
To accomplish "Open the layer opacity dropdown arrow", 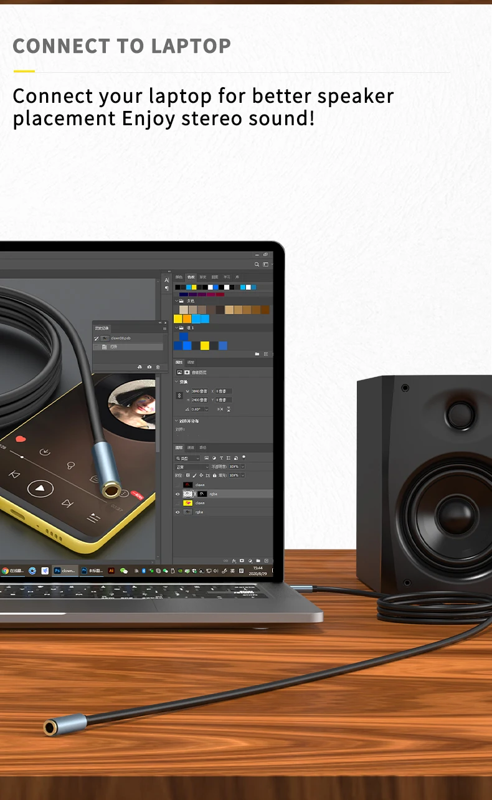I will click(242, 467).
